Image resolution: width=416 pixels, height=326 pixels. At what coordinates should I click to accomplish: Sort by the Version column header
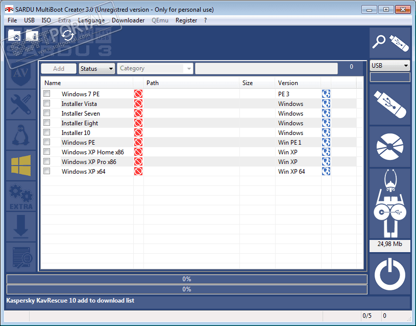click(298, 83)
